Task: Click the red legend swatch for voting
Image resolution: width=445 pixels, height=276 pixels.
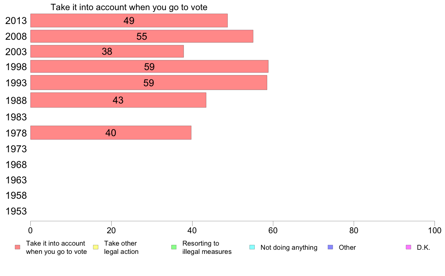Action: tap(18, 247)
